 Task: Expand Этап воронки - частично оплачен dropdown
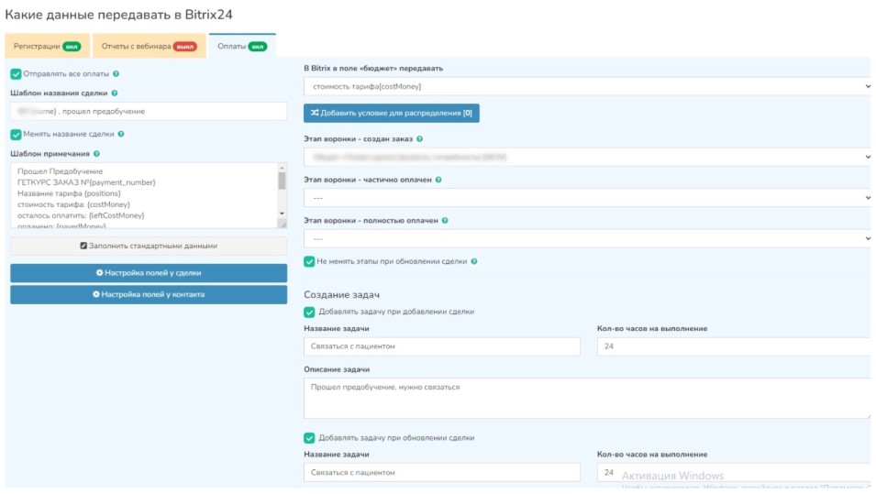pos(587,197)
